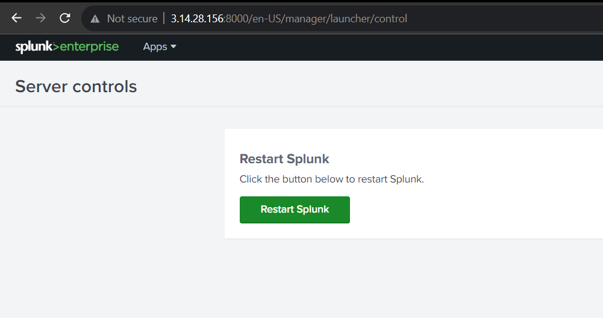The height and width of the screenshot is (318, 603).
Task: Click the "Not secure" site info label
Action: click(131, 19)
